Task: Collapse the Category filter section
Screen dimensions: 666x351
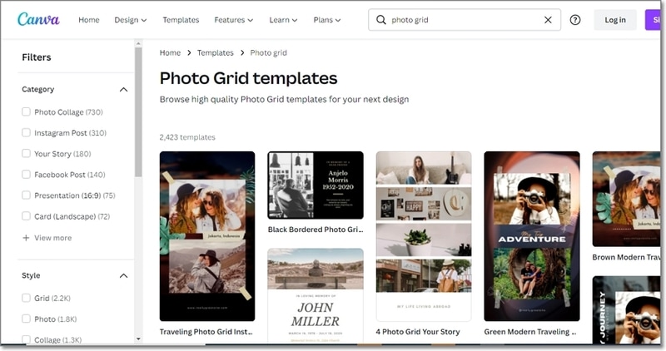Action: (x=123, y=90)
